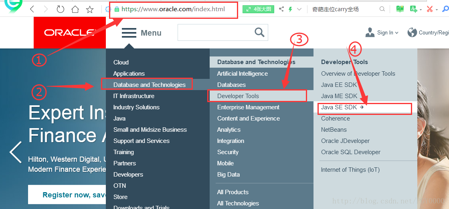Open the All Products link
Screen dimensions: 449x209
click(x=233, y=192)
